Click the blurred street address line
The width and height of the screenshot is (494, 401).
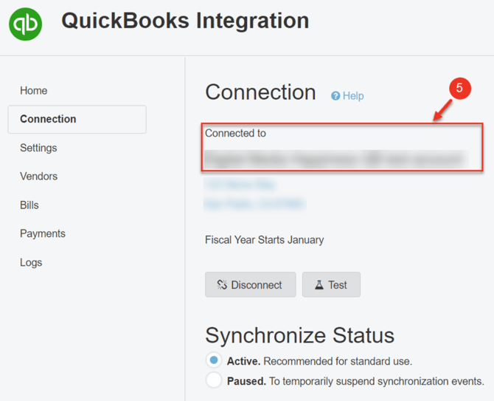[240, 185]
